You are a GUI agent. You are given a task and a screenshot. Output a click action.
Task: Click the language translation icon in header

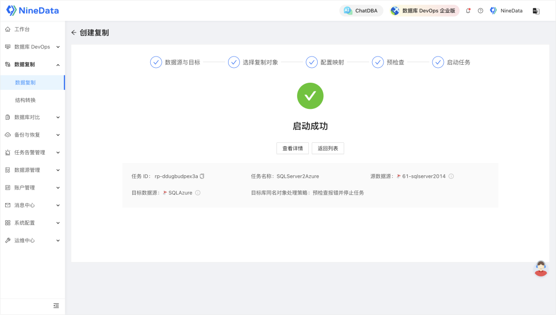536,11
